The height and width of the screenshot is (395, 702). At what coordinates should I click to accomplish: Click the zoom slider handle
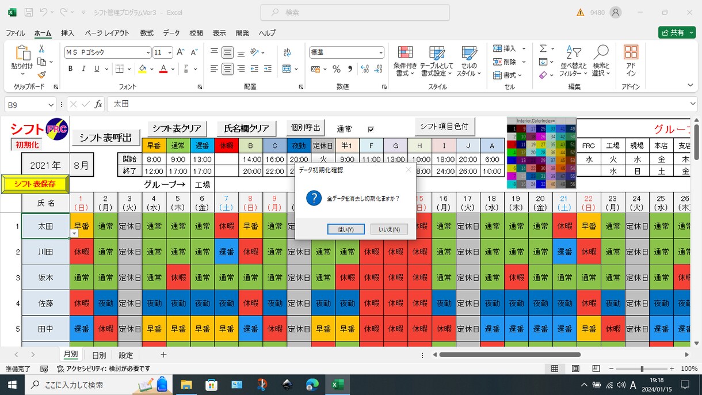point(642,369)
